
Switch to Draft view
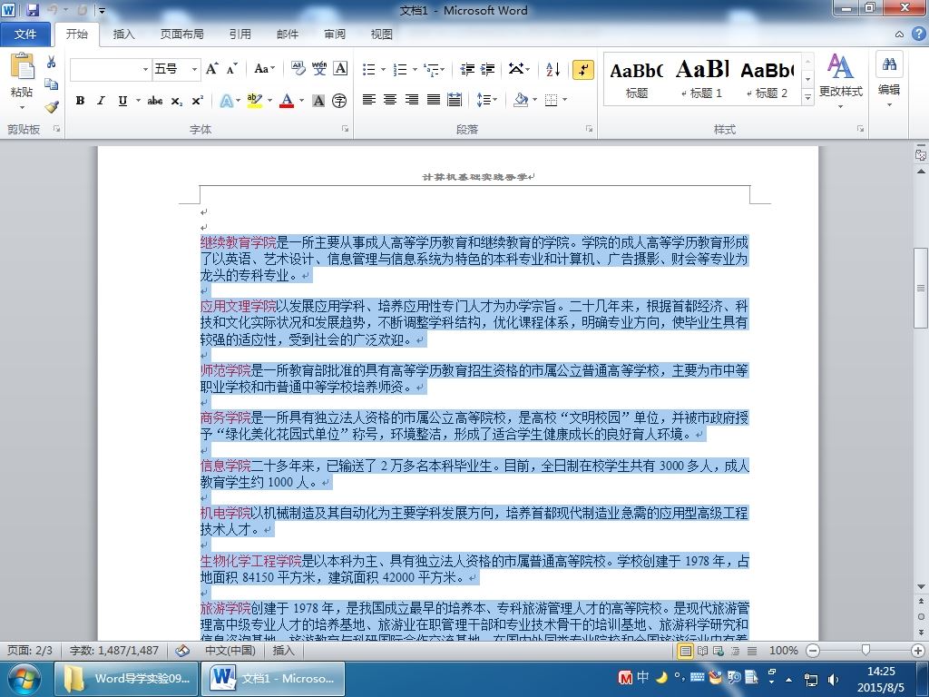click(x=752, y=651)
